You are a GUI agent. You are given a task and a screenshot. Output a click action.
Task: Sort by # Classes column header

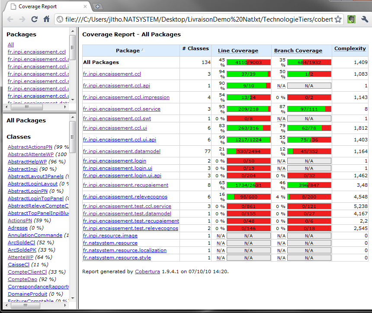click(x=196, y=48)
